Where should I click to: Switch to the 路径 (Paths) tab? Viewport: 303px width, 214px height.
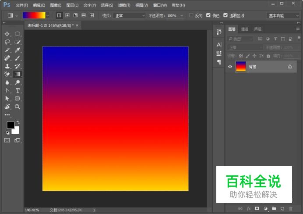pos(258,29)
